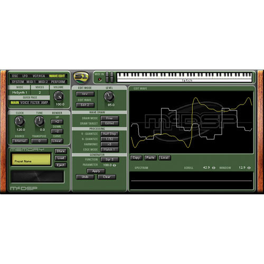Open the Transpose 0 selector
This screenshot has height=264, width=264.
[40, 141]
